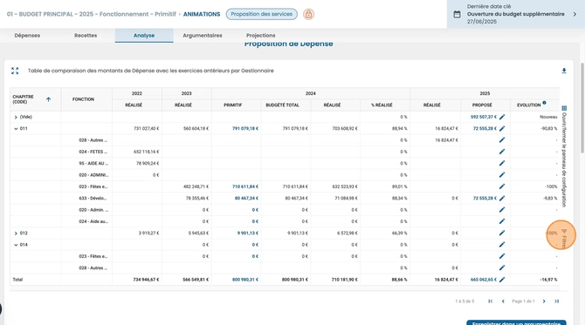This screenshot has width=585, height=325.
Task: Click 2024 primitif value 791 079,18 €
Action: (245, 128)
